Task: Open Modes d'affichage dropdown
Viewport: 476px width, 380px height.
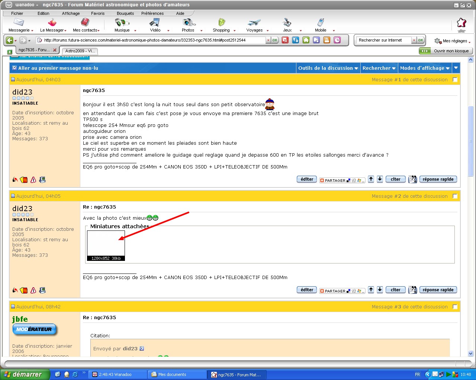Action: click(x=425, y=68)
